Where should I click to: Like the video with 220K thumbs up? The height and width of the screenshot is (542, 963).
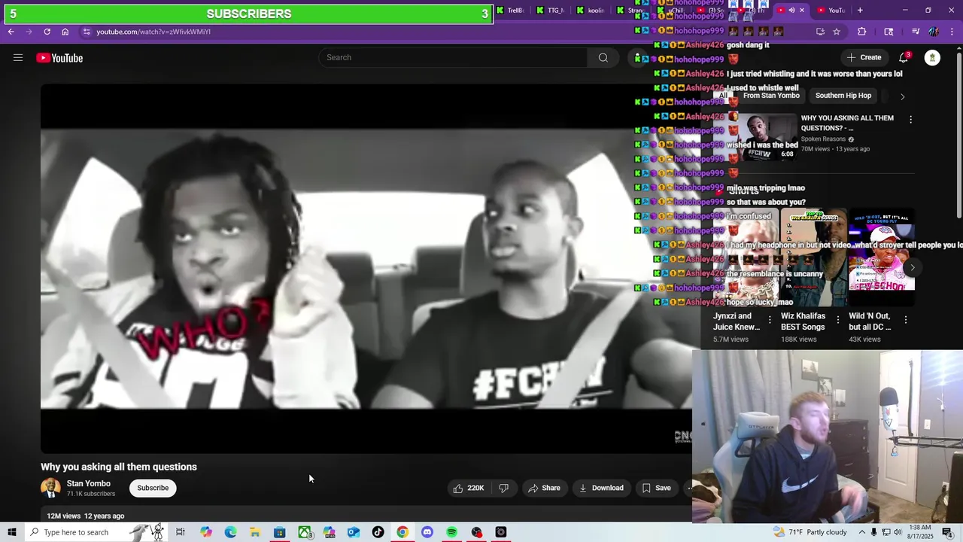468,488
